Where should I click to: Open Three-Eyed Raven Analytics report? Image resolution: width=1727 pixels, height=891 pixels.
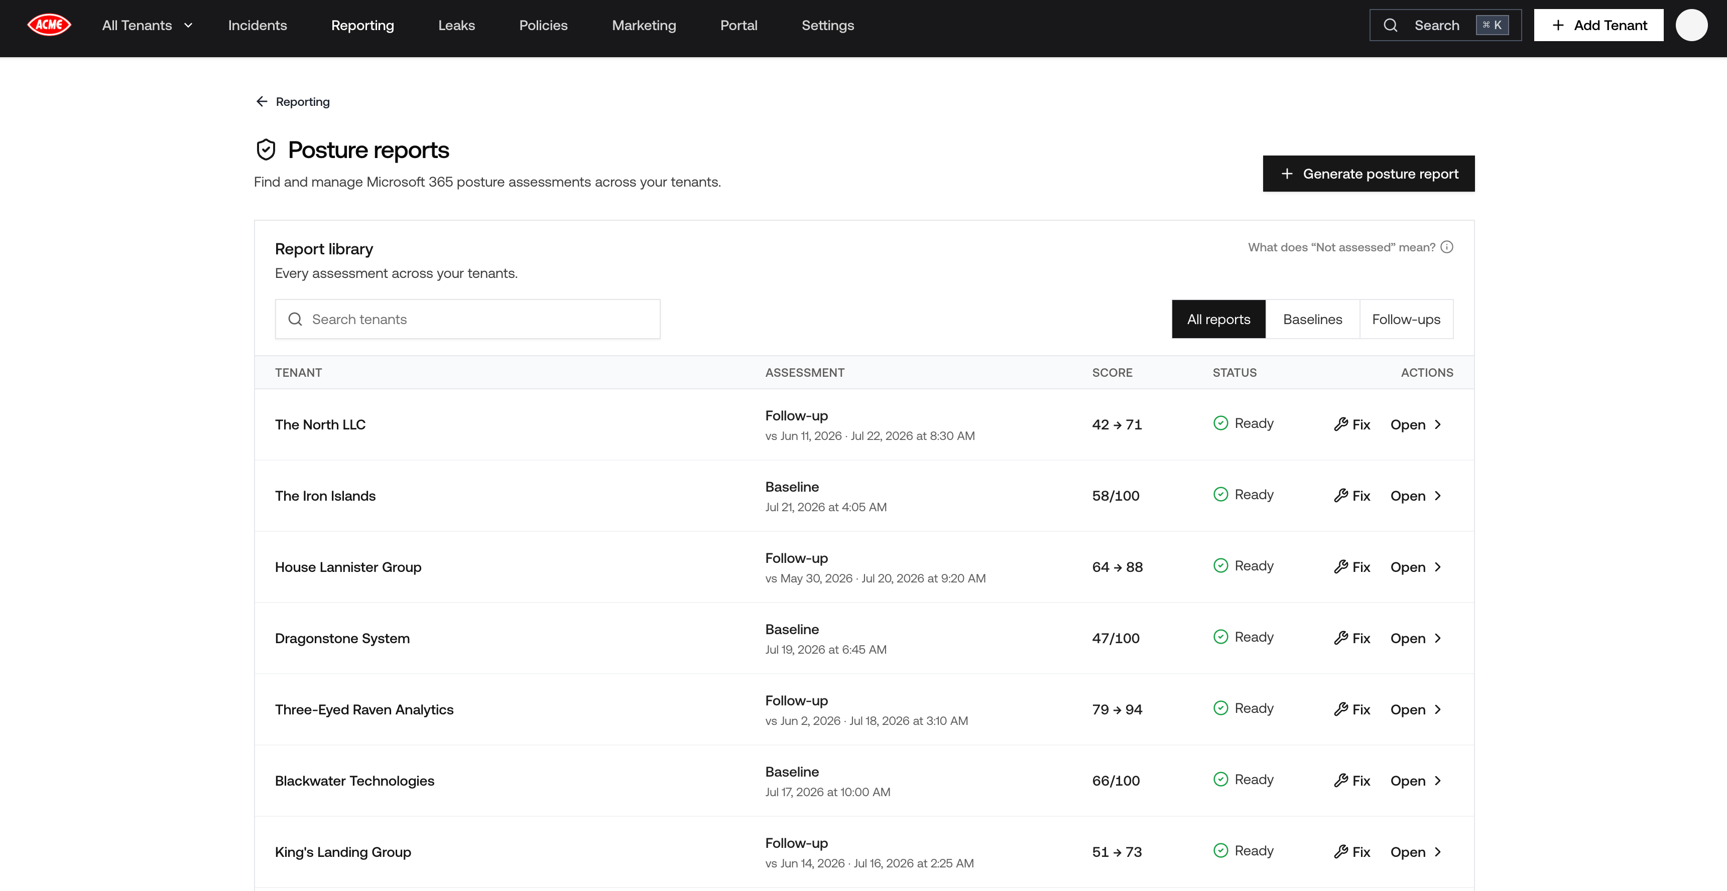click(x=1415, y=709)
